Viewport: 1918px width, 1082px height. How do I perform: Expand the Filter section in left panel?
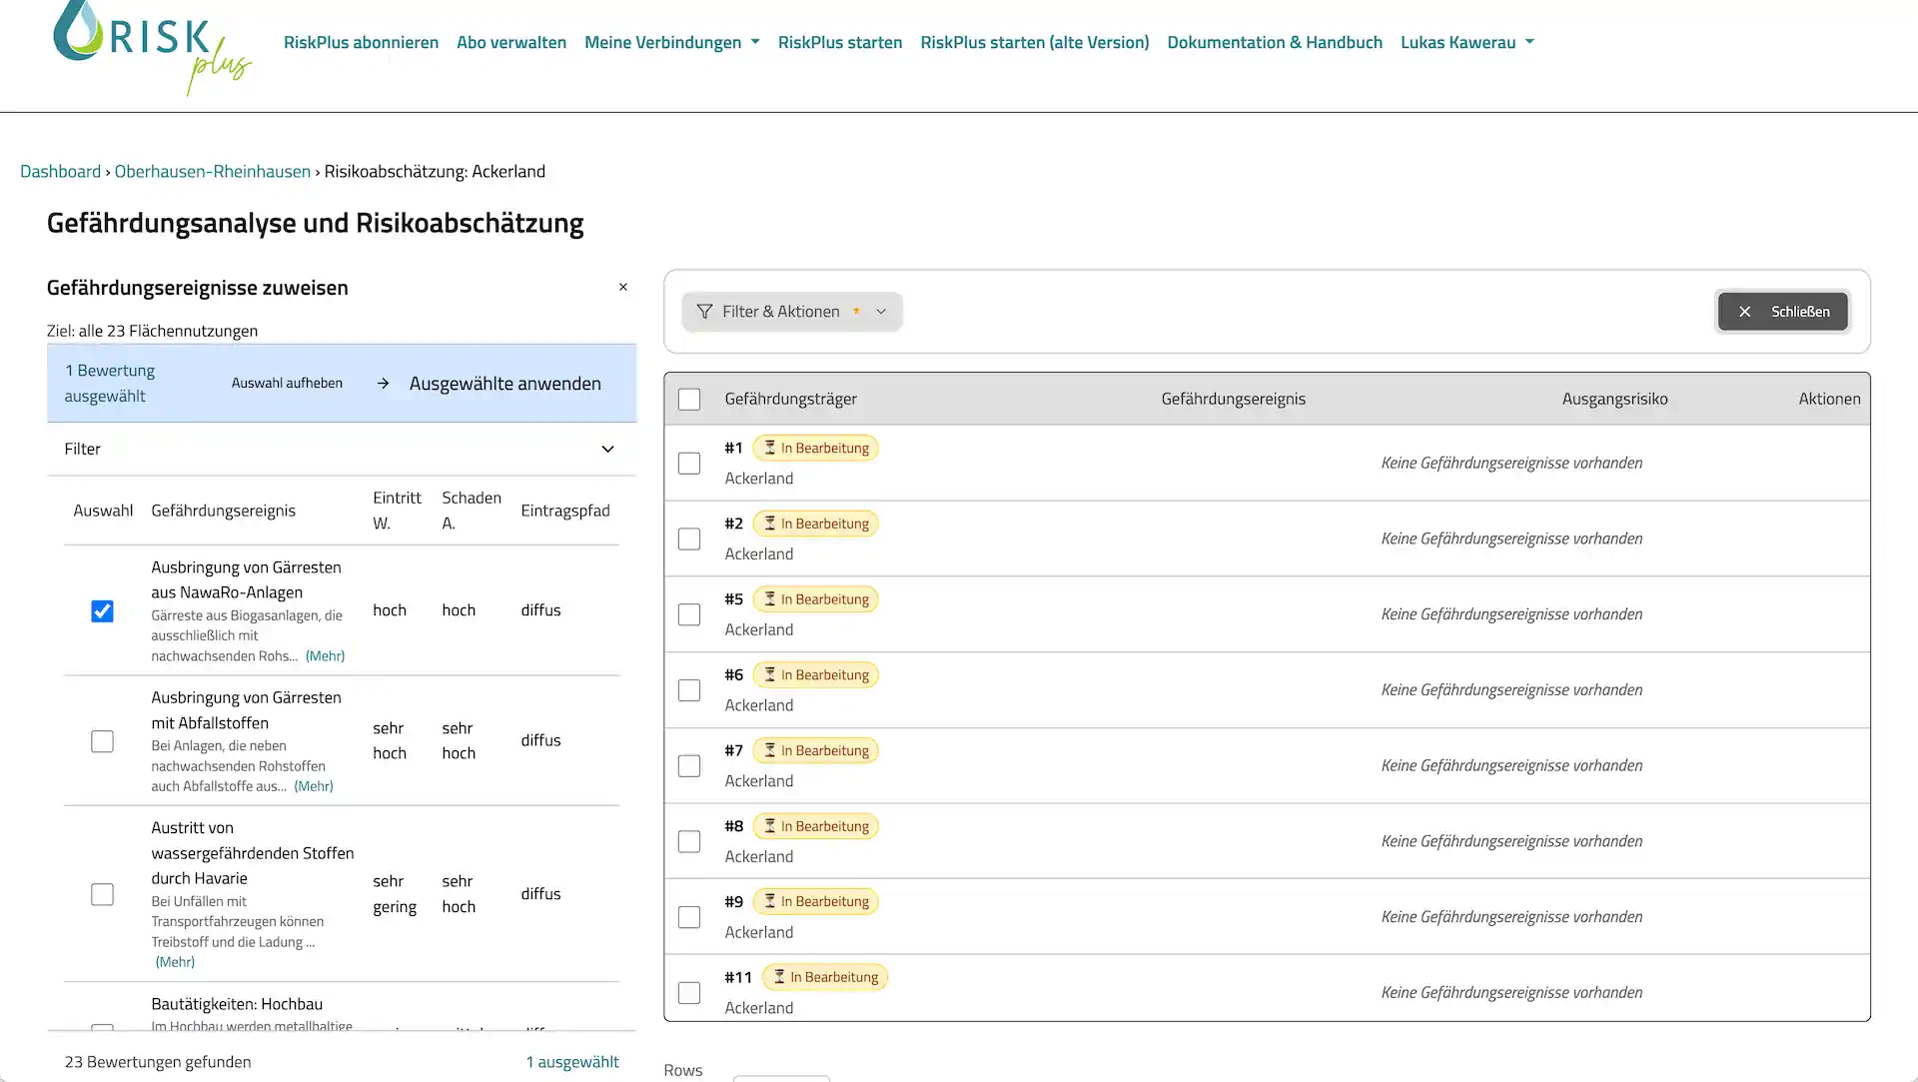tap(342, 450)
